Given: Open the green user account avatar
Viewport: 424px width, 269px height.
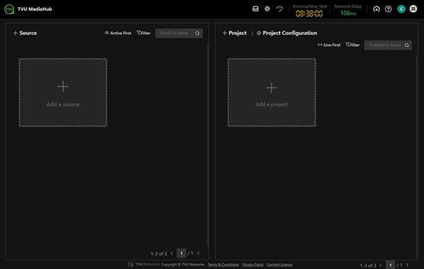Looking at the screenshot, I should pyautogui.click(x=401, y=9).
